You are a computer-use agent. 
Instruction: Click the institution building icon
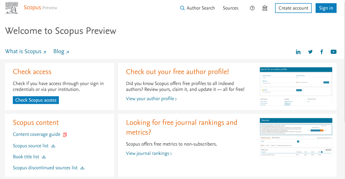point(265,8)
